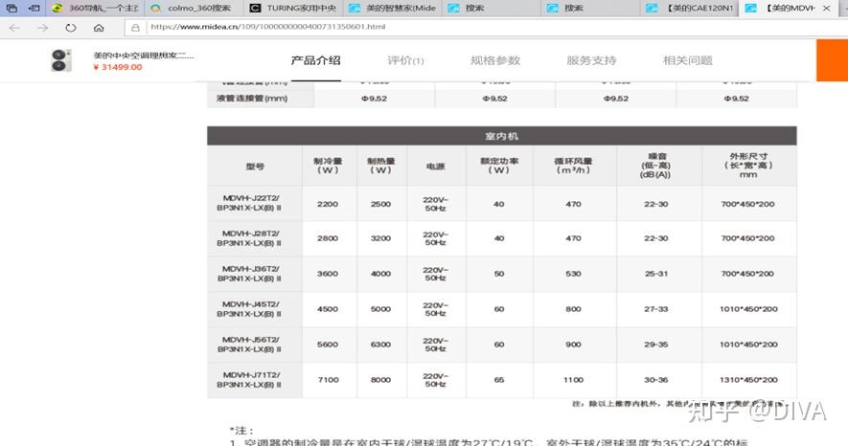Click the heating capacity value 8000

point(380,380)
